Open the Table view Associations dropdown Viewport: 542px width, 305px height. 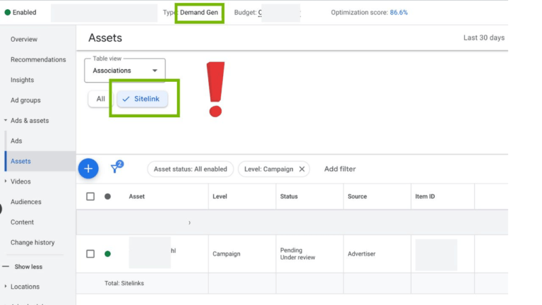coord(125,71)
